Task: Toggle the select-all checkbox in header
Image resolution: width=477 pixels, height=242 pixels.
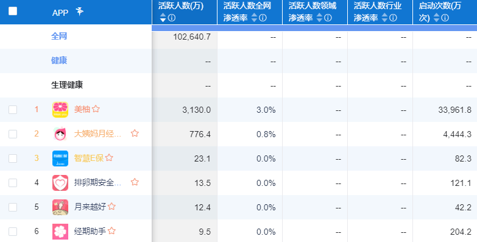Action: [13, 11]
